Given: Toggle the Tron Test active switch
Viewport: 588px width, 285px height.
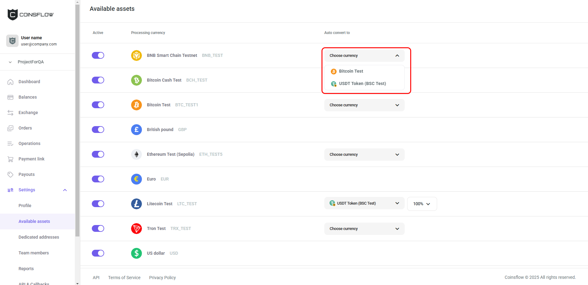Looking at the screenshot, I should coord(98,228).
